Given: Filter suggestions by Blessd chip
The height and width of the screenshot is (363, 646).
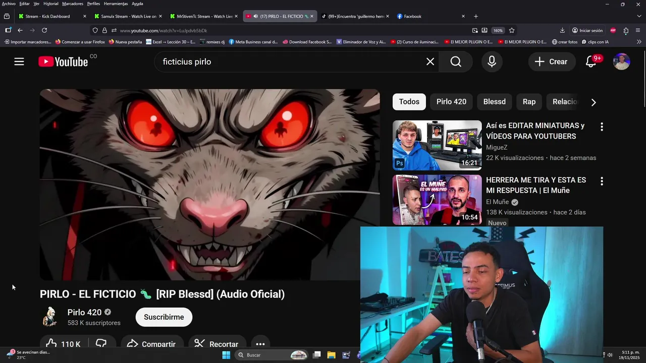Looking at the screenshot, I should click(495, 102).
